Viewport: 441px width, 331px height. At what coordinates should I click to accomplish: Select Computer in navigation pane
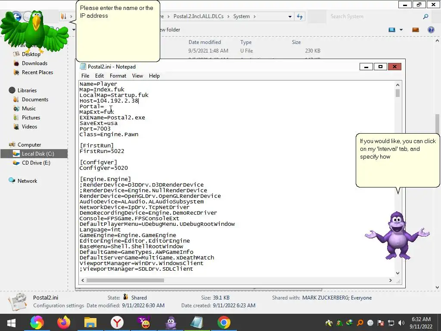(x=29, y=145)
